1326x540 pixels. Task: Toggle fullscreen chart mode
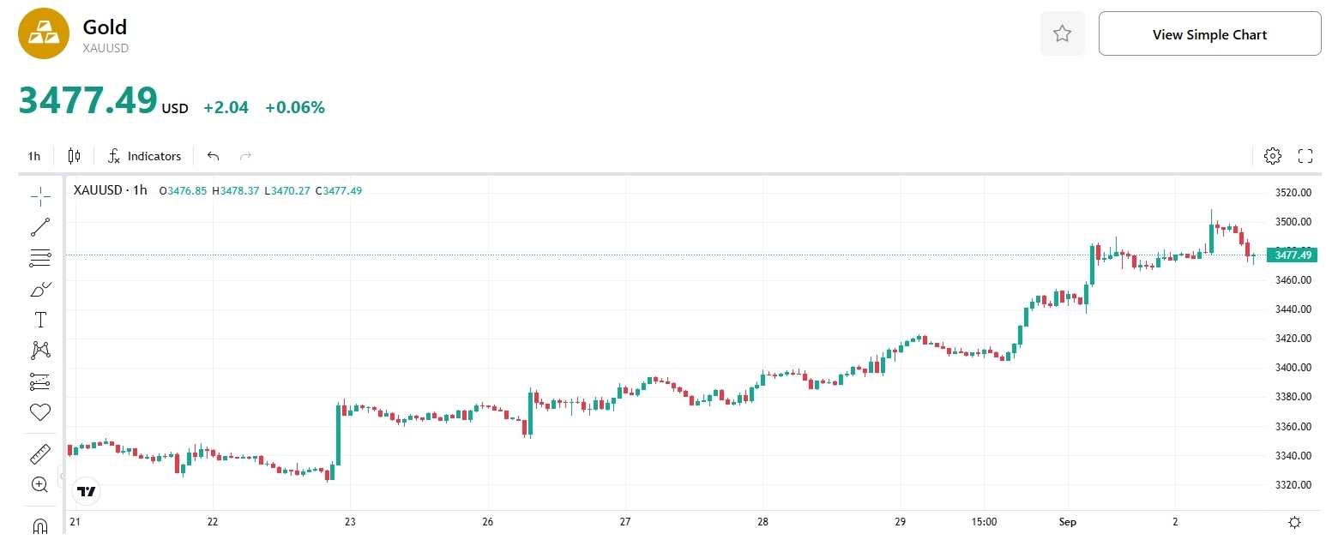(1305, 156)
